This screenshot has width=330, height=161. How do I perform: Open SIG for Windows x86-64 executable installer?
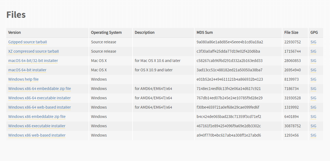313,98
